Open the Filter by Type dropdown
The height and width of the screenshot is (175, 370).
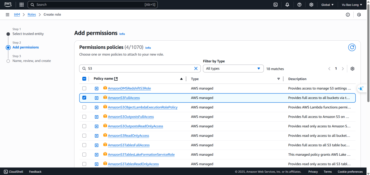[233, 68]
